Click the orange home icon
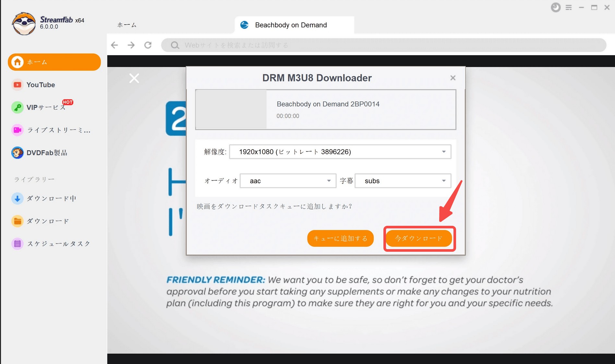615x364 pixels. [x=18, y=62]
